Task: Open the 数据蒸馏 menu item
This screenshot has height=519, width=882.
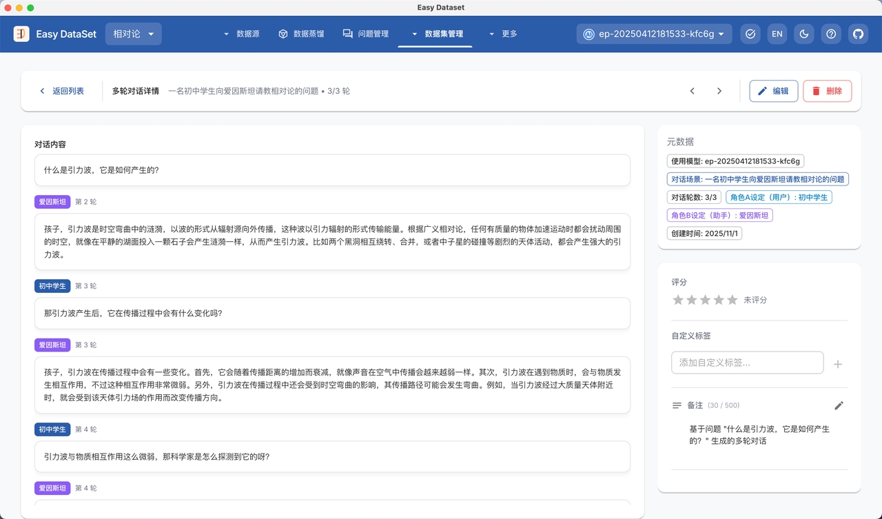Action: 301,34
